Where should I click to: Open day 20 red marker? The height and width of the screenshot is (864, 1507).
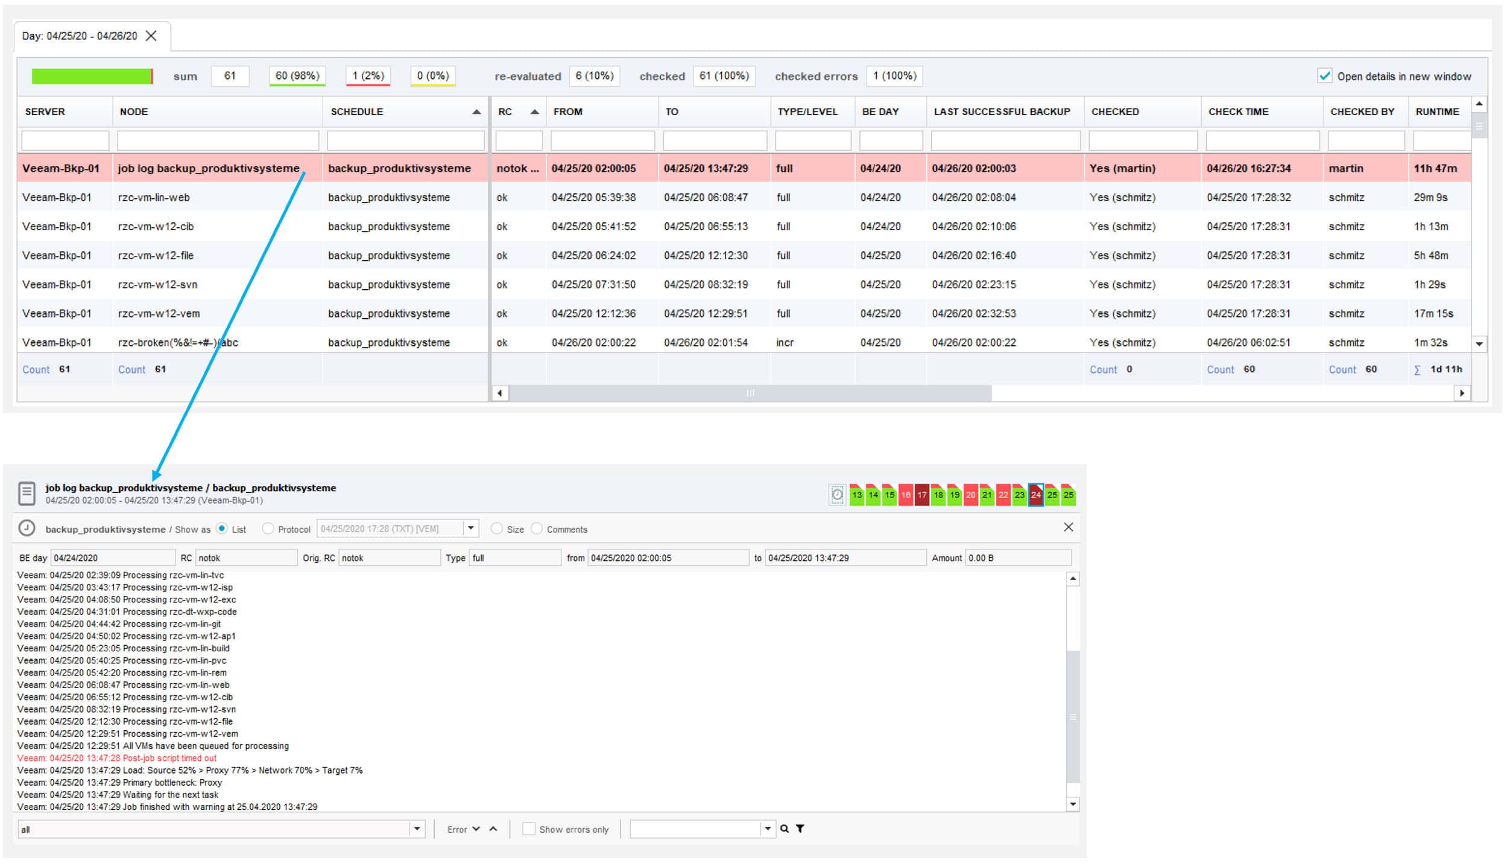coord(970,495)
